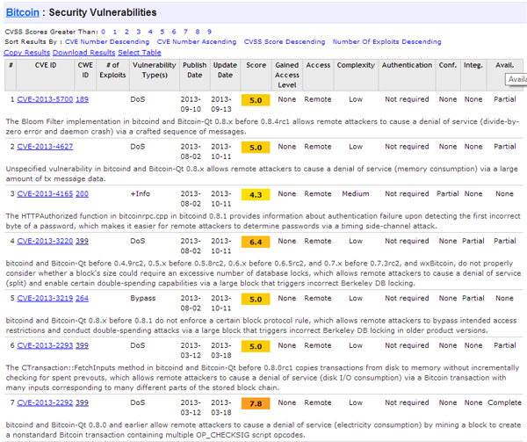The image size is (527, 442).
Task: Sort by Number Of Exploits Descending
Action: (387, 41)
